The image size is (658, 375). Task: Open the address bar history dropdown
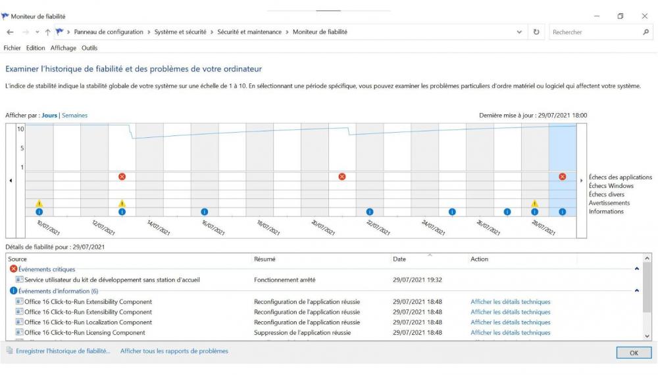pyautogui.click(x=520, y=32)
